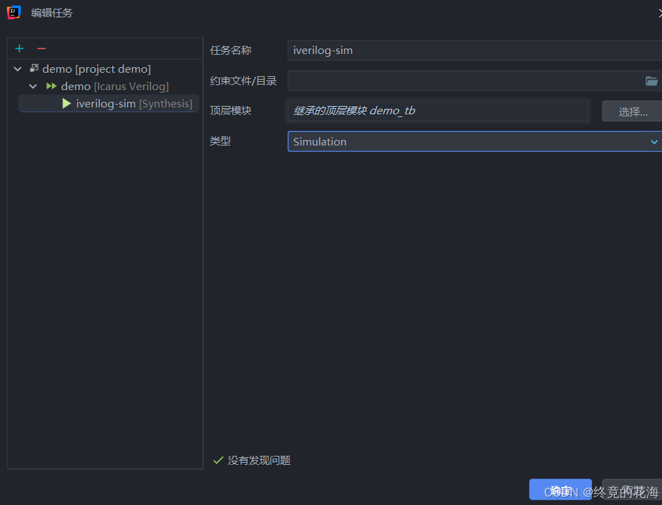Click the 编辑任务 dialog title text
662x505 pixels.
pyautogui.click(x=52, y=13)
